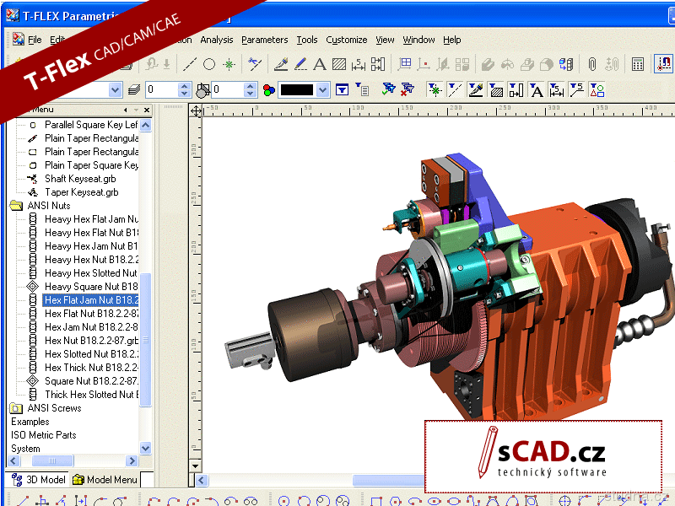Open the calculator variables editor icon

coord(638,65)
